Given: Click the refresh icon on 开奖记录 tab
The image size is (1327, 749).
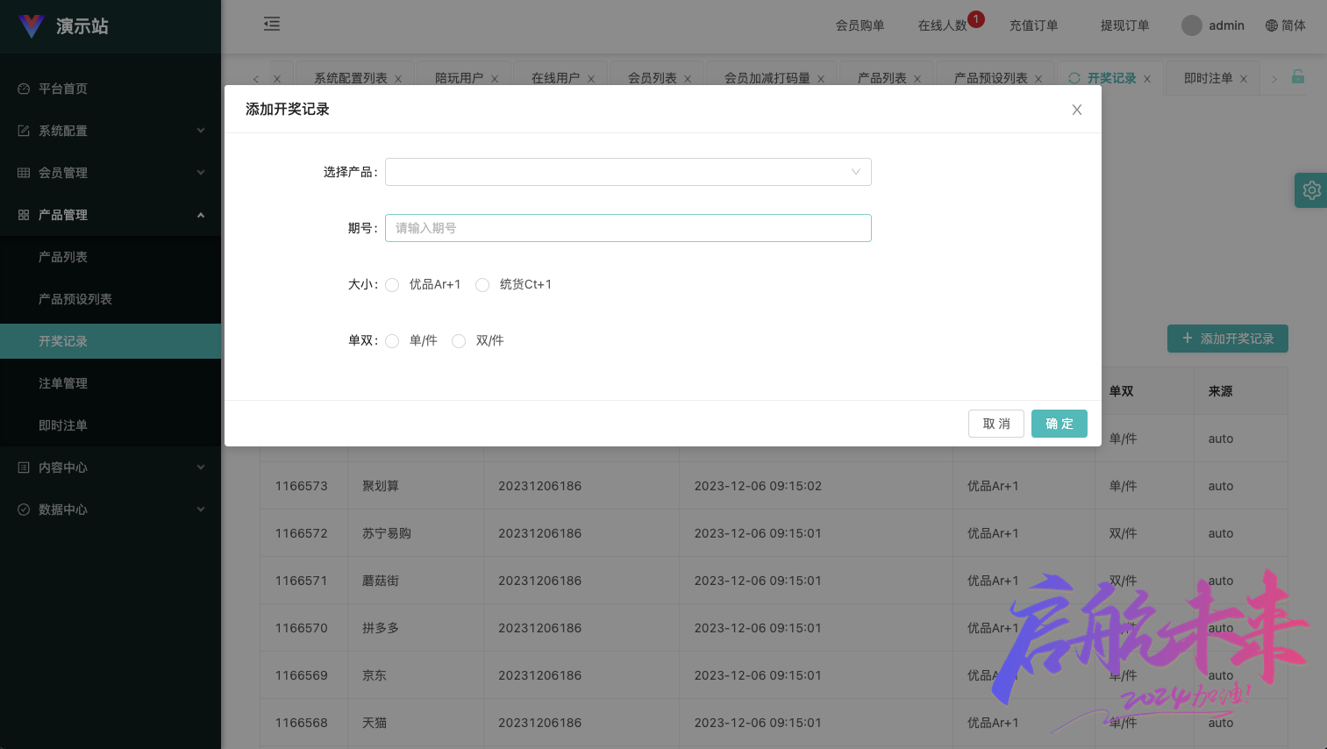Looking at the screenshot, I should click(x=1074, y=78).
